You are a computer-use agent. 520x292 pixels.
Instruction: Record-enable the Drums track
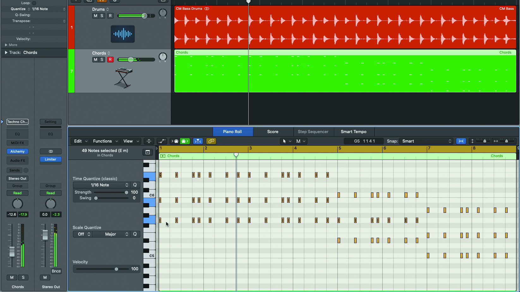[110, 16]
